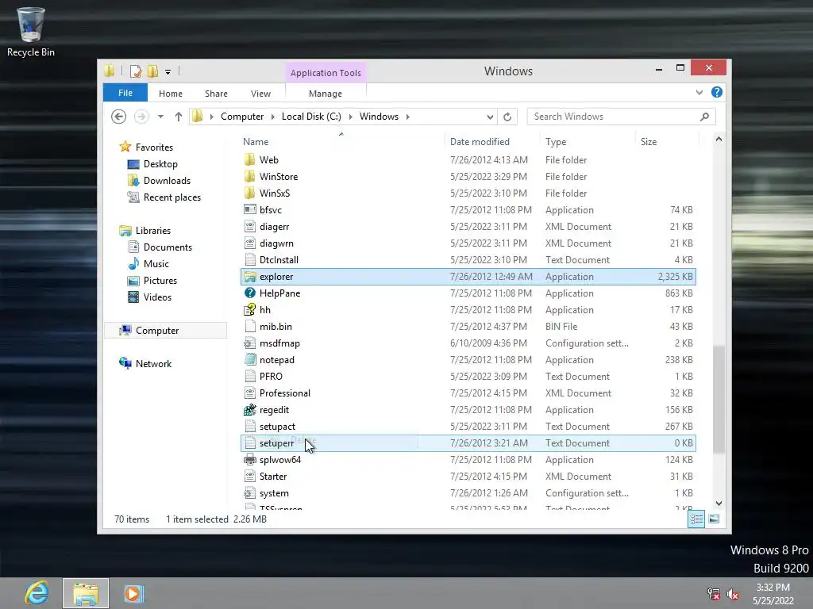Viewport: 813px width, 609px height.
Task: Select the regedit application icon
Action: pos(250,410)
